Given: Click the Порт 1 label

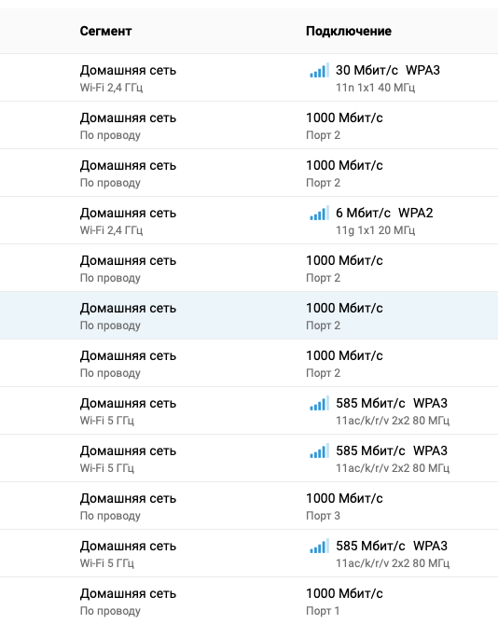Looking at the screenshot, I should pos(323,611).
